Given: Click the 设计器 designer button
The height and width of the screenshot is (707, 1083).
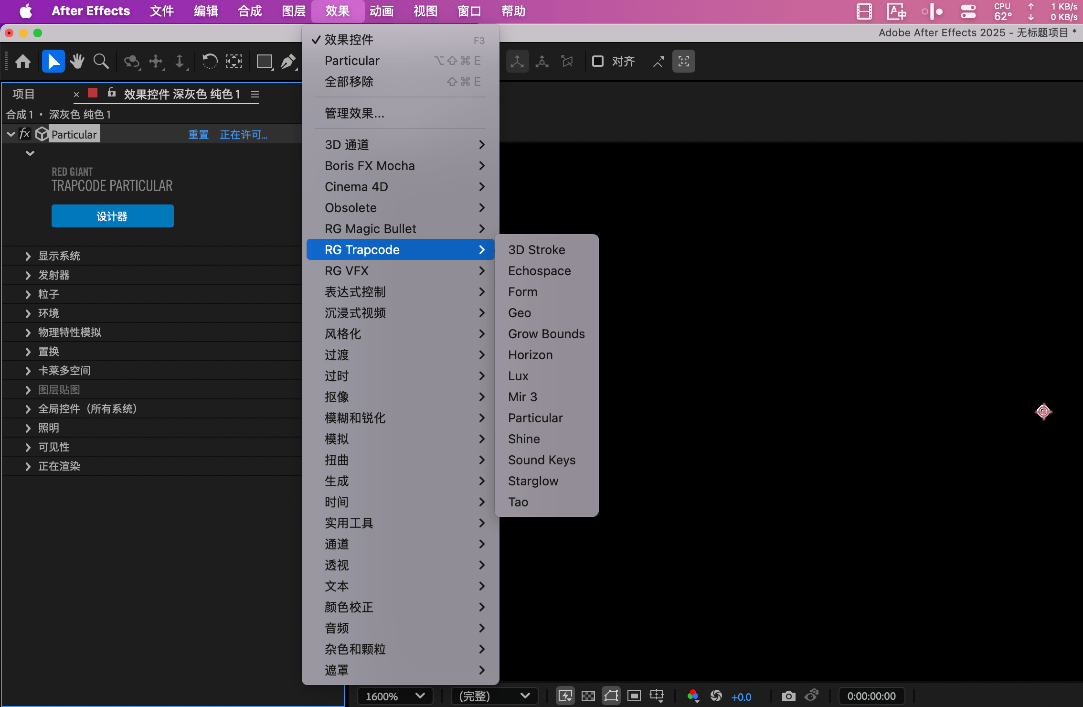Looking at the screenshot, I should [x=112, y=216].
